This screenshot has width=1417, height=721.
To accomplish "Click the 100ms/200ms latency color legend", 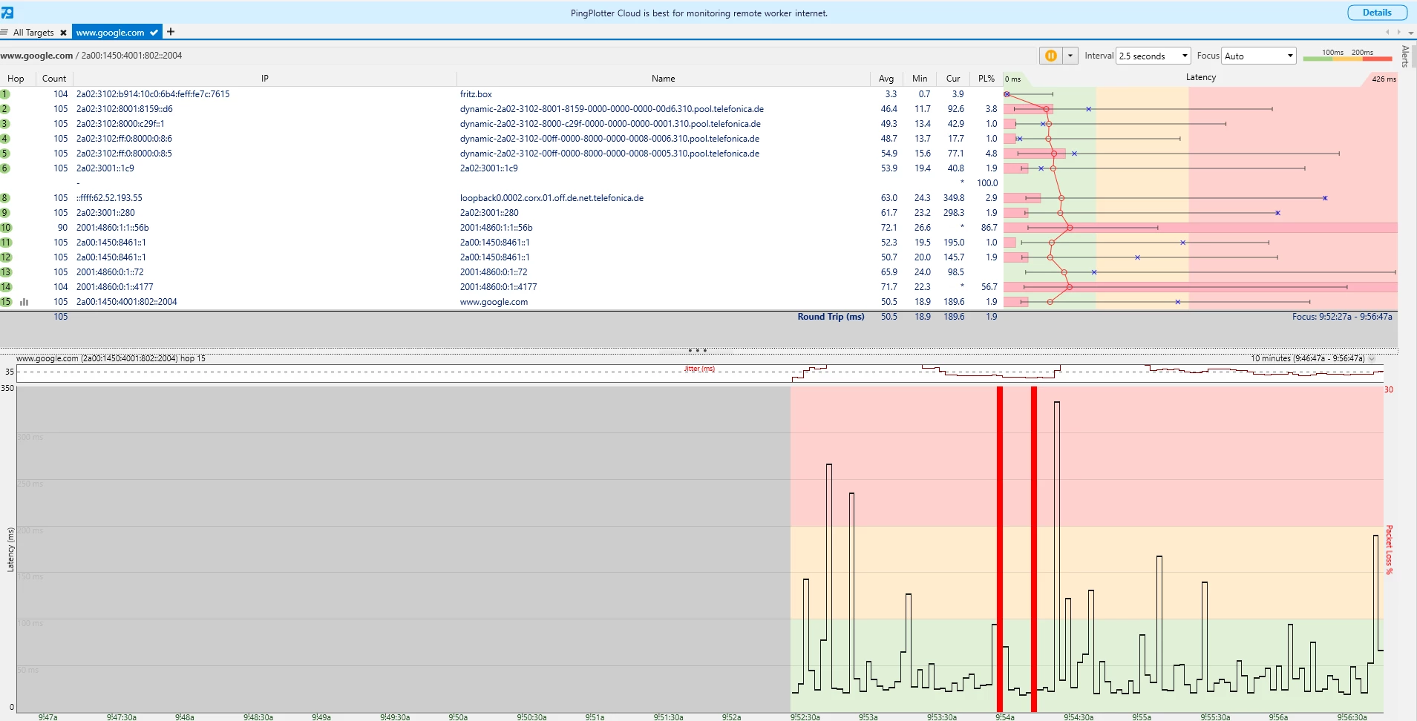I will [x=1347, y=55].
